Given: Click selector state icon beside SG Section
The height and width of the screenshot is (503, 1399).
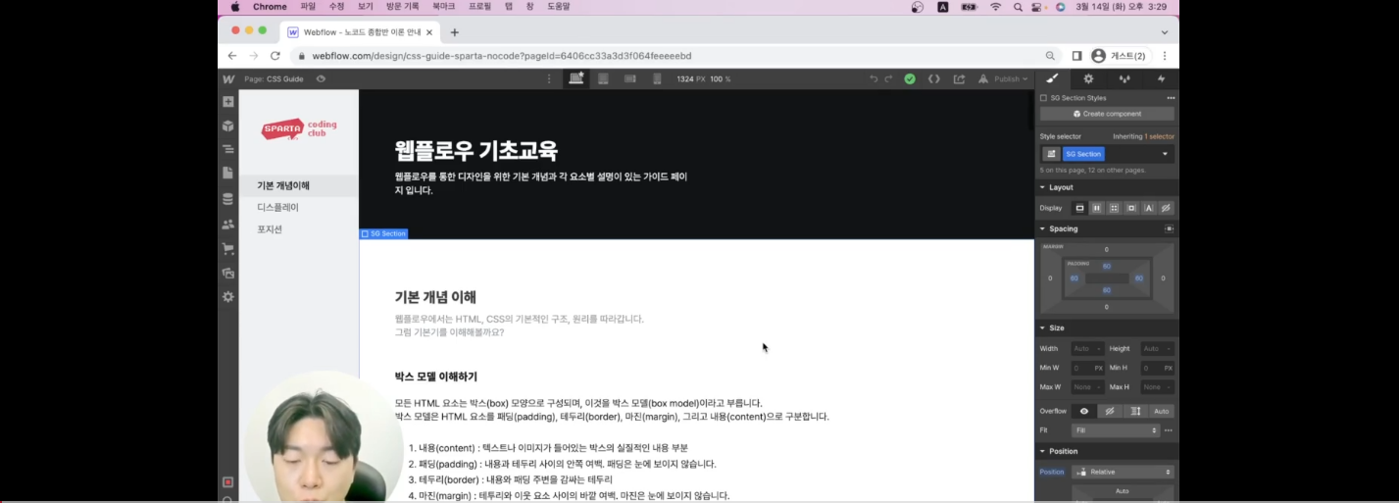Looking at the screenshot, I should click(x=1050, y=154).
